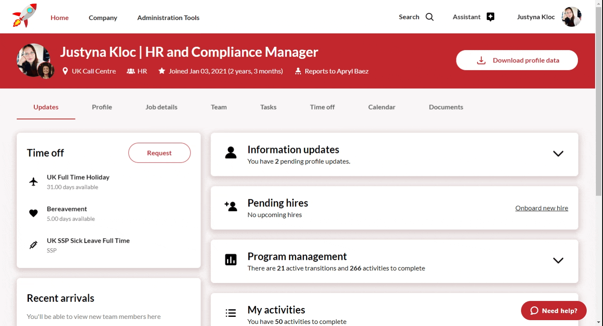Click the Request time off button
The image size is (603, 326).
pos(159,153)
